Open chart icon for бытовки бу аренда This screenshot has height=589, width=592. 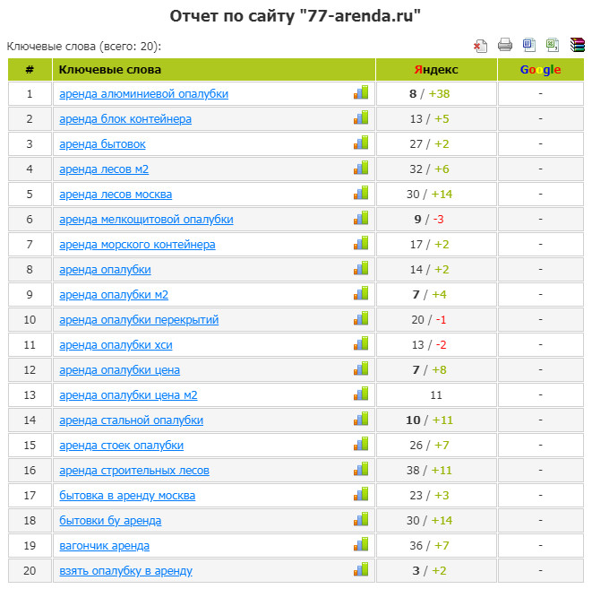click(361, 519)
